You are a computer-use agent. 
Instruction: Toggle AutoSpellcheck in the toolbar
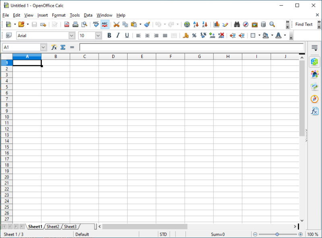[105, 25]
